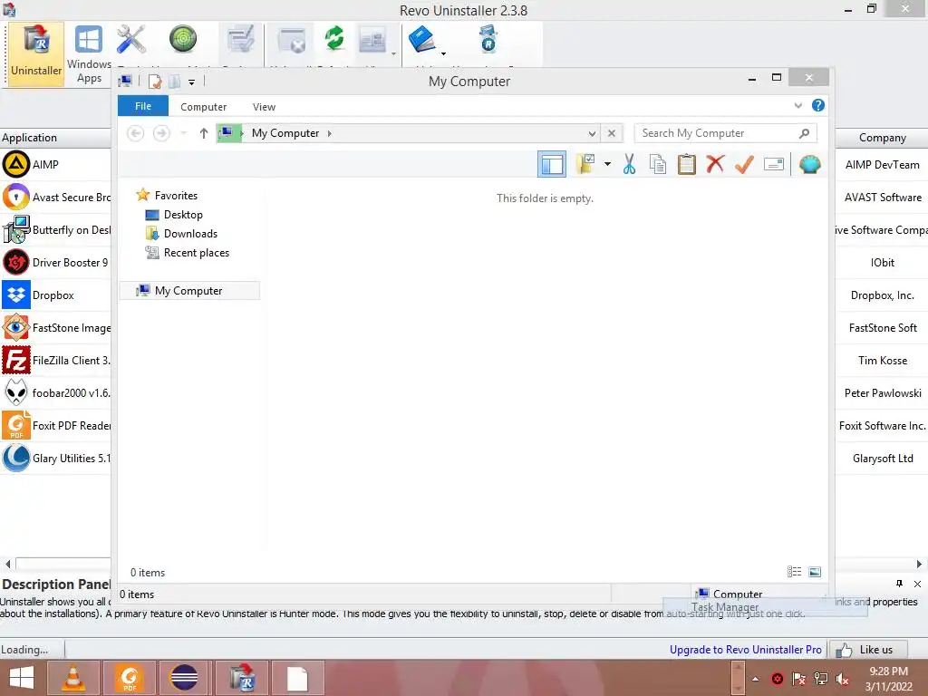The width and height of the screenshot is (928, 696).
Task: Open the File tab in My Computer
Action: coord(143,106)
